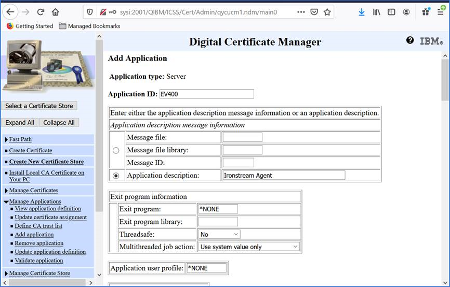The image size is (450, 287).
Task: Open the Threadsafe dropdown
Action: coord(219,234)
